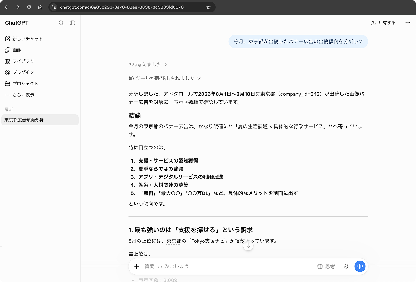Viewport: 416px width, 282px height.
Task: Collapse the ChatGPT sidebar
Action: (x=72, y=23)
